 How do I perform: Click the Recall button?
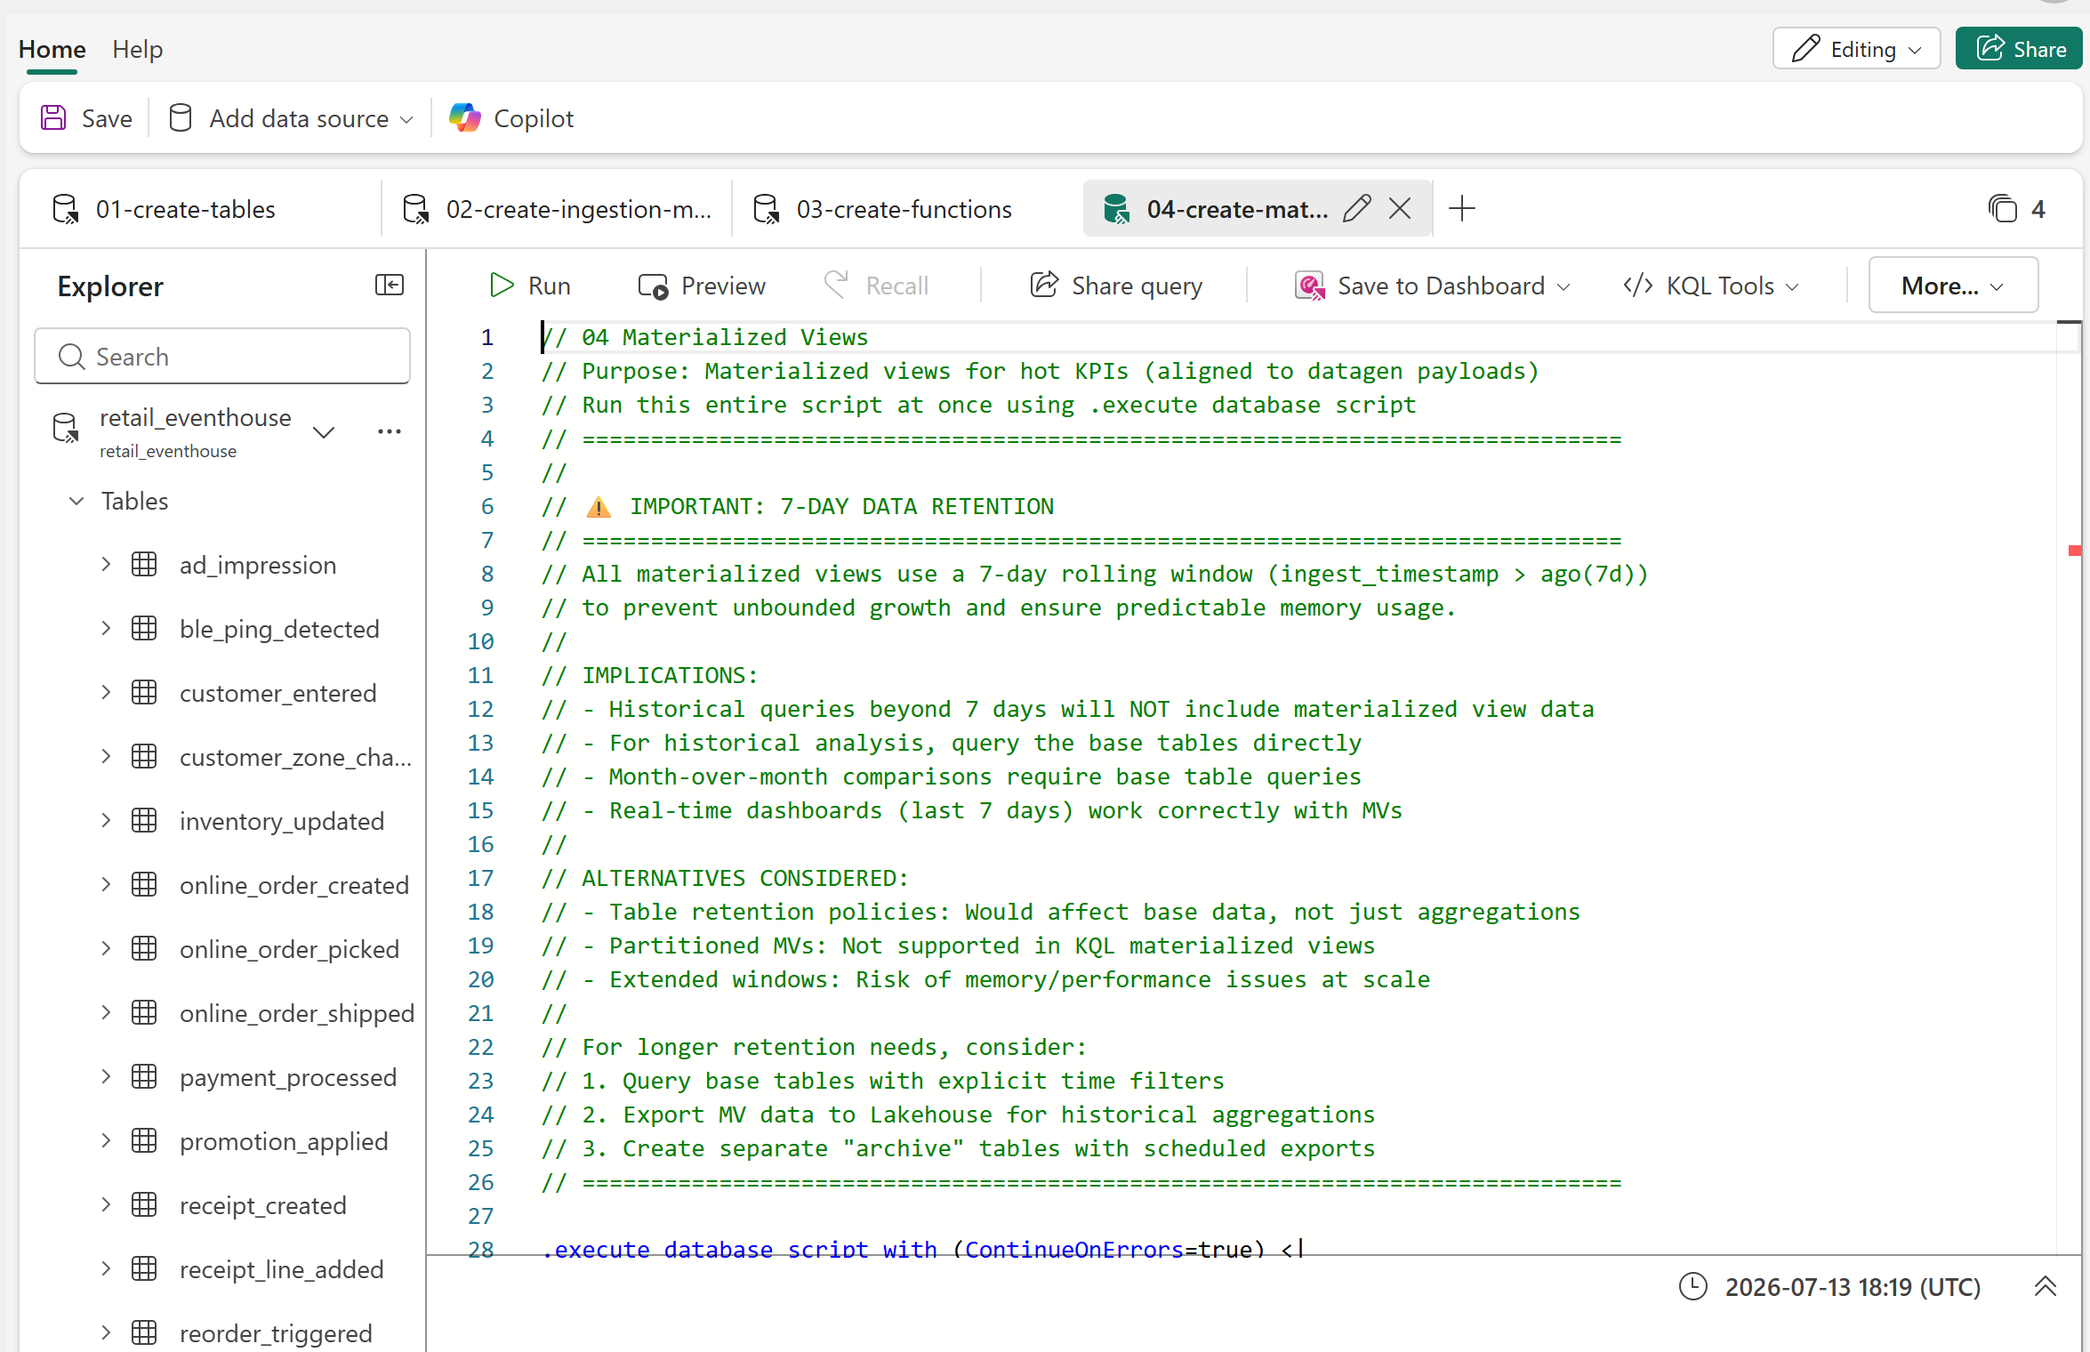point(876,286)
